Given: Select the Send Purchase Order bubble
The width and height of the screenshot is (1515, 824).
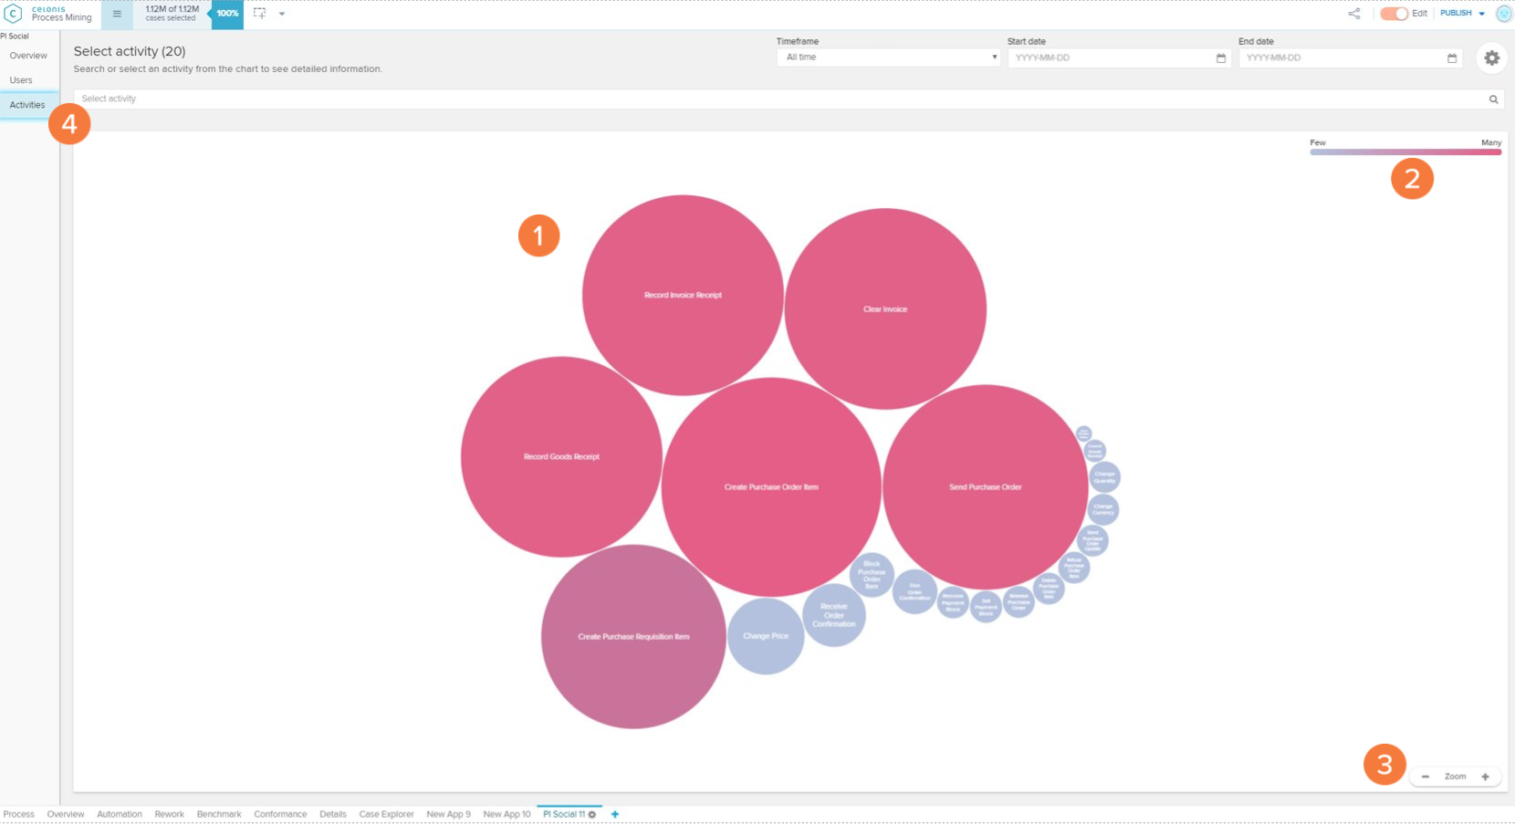Looking at the screenshot, I should coord(986,486).
